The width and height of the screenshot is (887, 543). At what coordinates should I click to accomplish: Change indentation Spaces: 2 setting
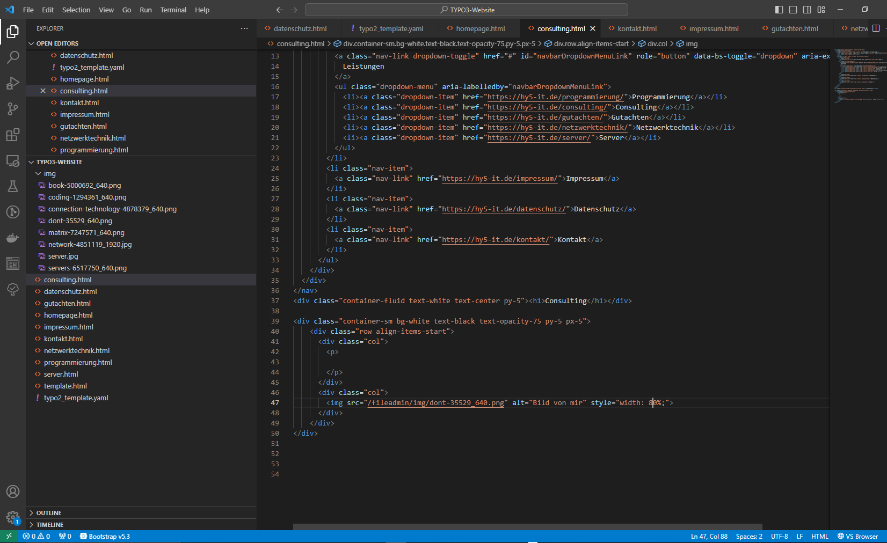749,536
